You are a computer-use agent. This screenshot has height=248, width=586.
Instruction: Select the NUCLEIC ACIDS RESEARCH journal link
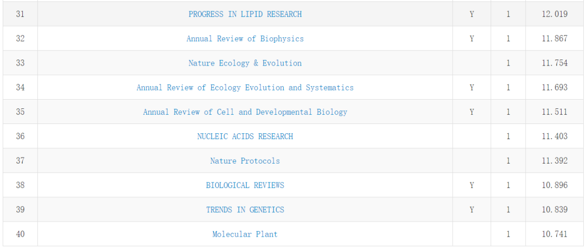tap(245, 136)
